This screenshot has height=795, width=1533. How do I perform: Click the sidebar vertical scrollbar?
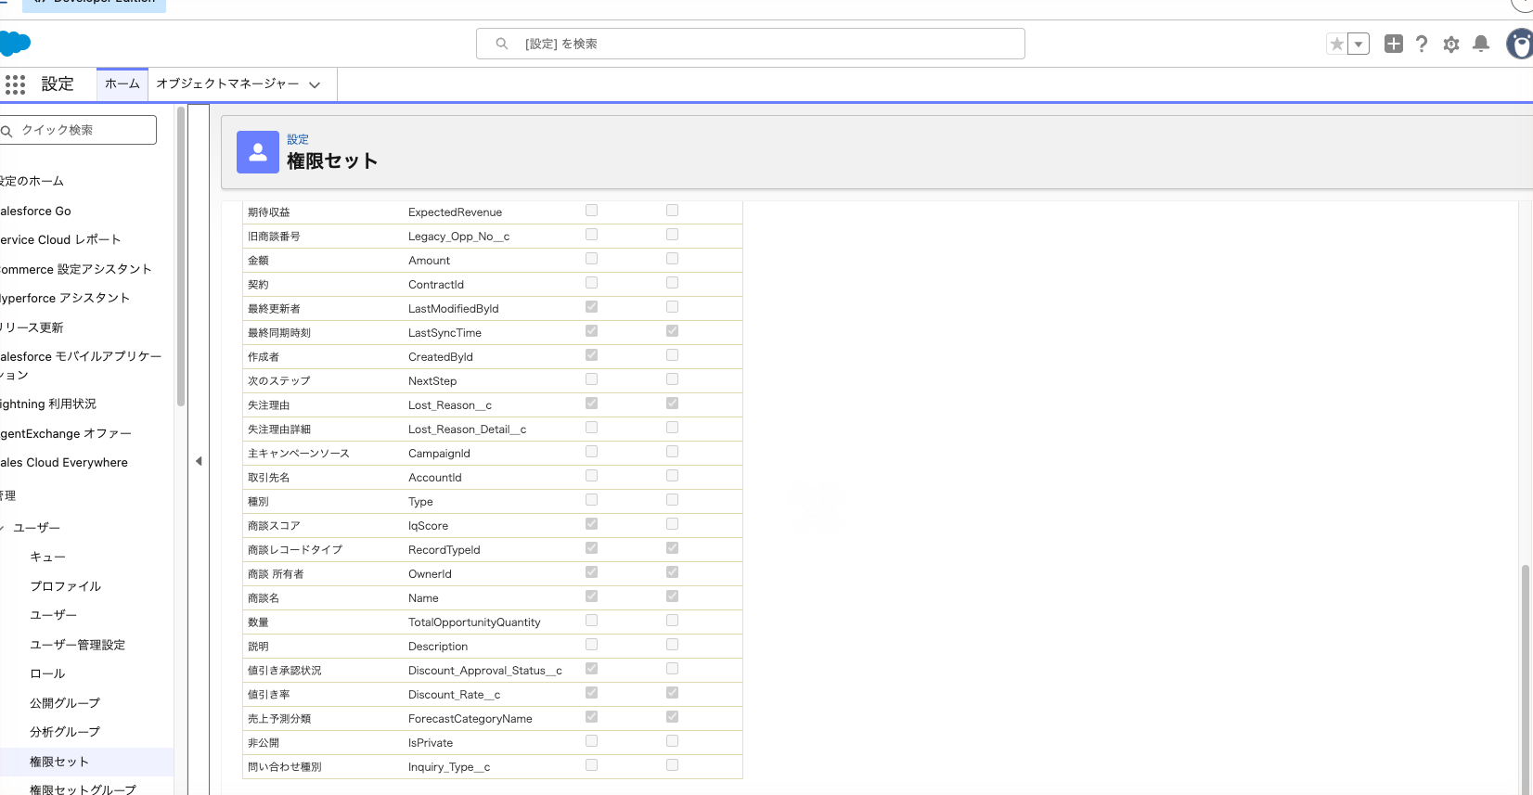coord(181,257)
